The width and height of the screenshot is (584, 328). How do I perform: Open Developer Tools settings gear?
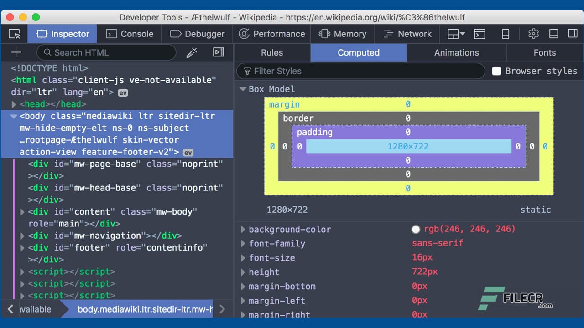coord(533,34)
